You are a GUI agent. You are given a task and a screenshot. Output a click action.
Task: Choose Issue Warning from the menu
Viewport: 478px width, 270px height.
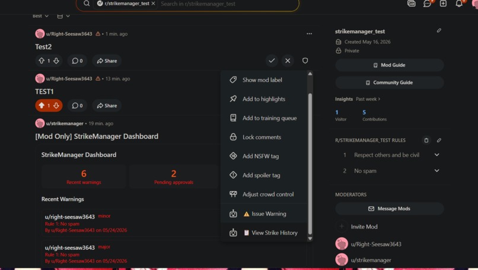click(264, 214)
